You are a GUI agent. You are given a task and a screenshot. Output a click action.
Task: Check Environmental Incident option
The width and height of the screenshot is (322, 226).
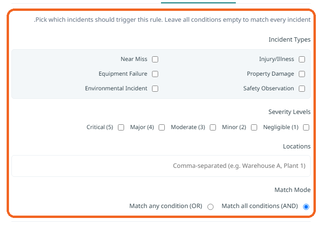coord(155,88)
